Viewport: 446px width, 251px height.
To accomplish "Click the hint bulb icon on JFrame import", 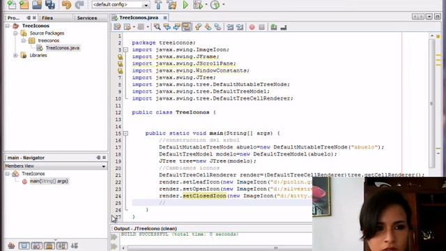I will click(120, 56).
